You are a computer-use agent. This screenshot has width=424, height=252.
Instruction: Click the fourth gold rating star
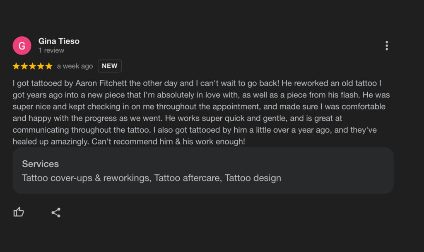tap(41, 66)
